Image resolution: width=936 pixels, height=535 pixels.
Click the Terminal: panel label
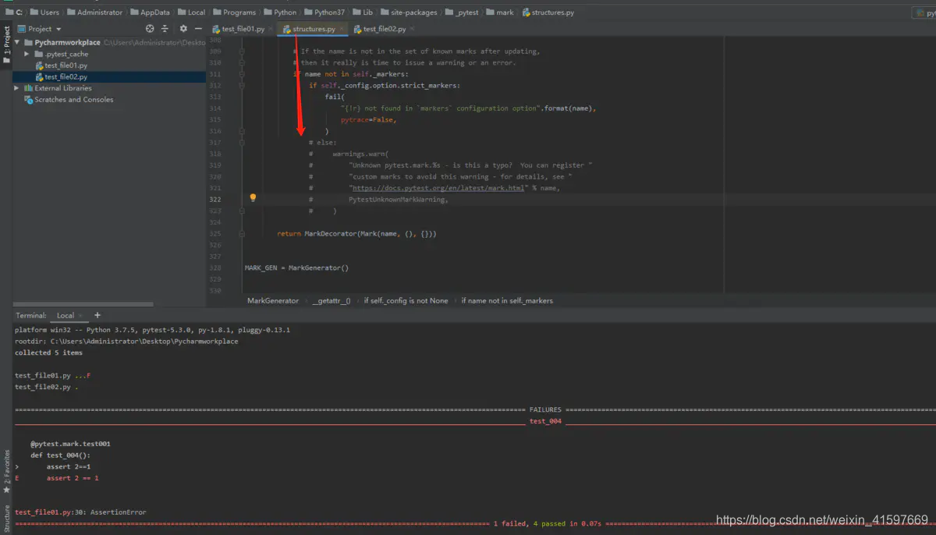point(31,316)
